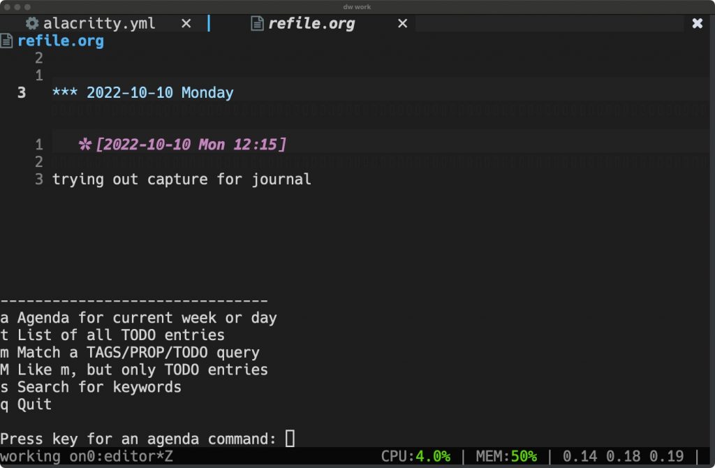Select the refile.org tab
Viewport: 715px width, 468px height.
312,23
